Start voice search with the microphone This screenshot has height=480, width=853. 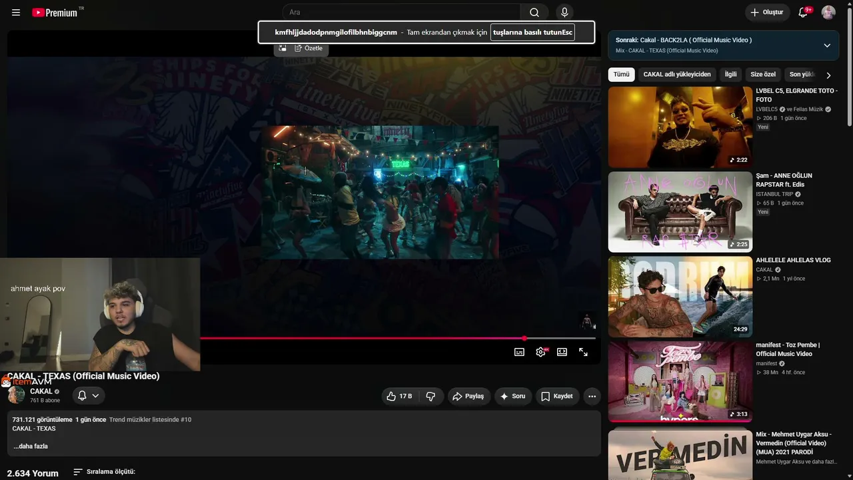(564, 13)
